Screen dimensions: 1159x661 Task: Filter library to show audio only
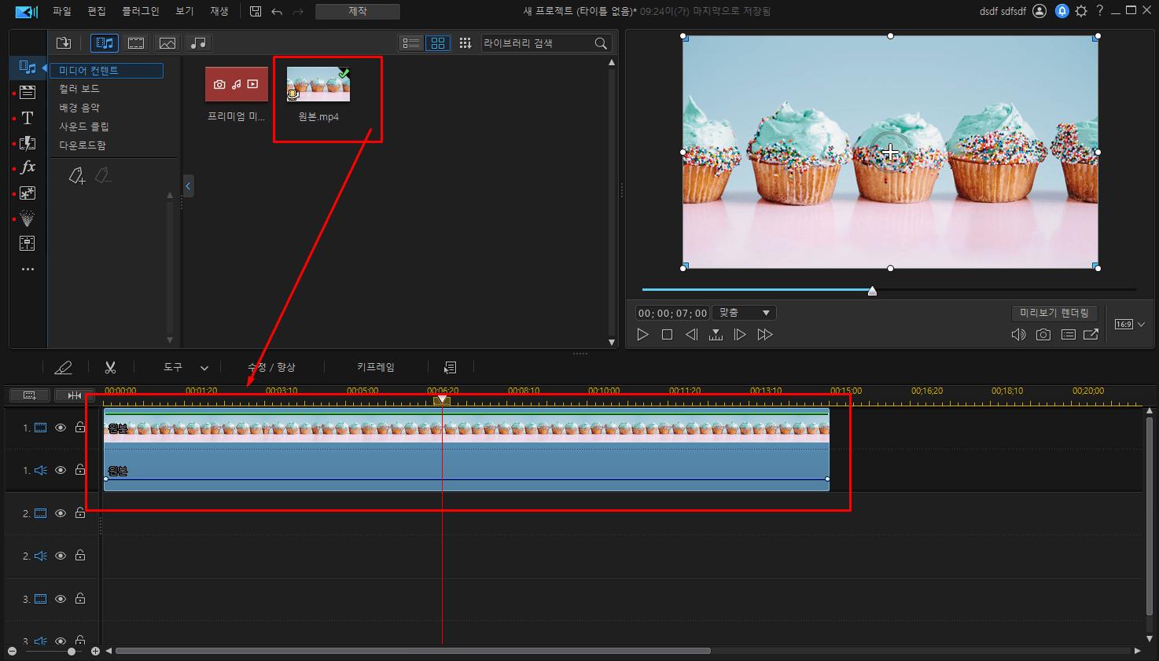click(x=198, y=43)
